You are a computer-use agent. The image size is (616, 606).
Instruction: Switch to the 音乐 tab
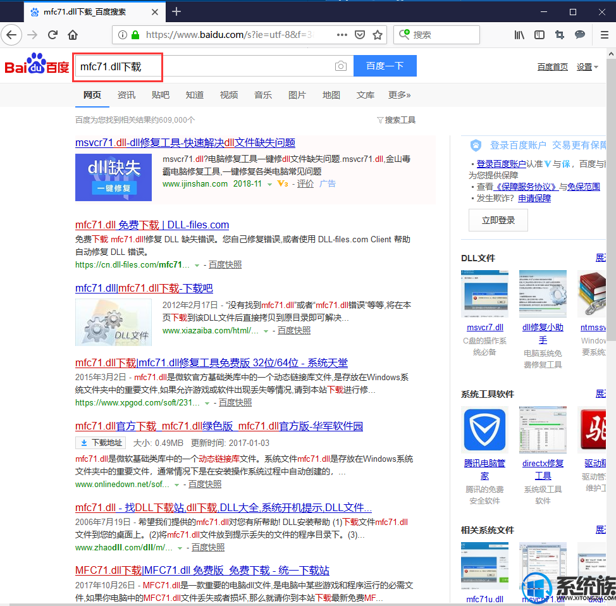[263, 95]
